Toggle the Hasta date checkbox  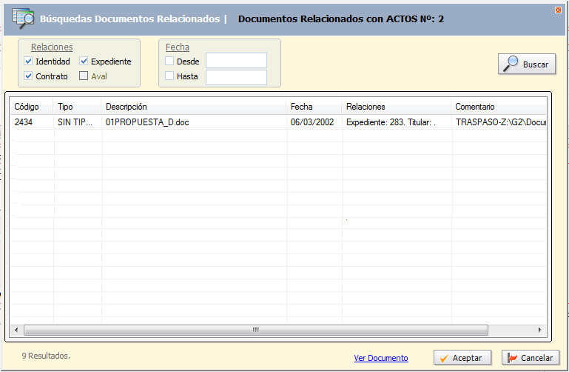click(x=169, y=76)
